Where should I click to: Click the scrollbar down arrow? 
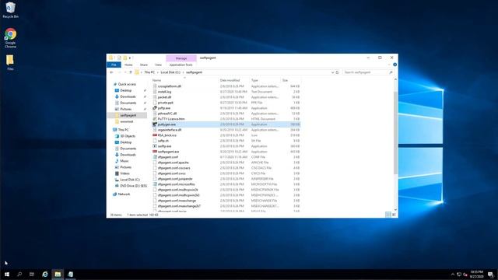[395, 209]
